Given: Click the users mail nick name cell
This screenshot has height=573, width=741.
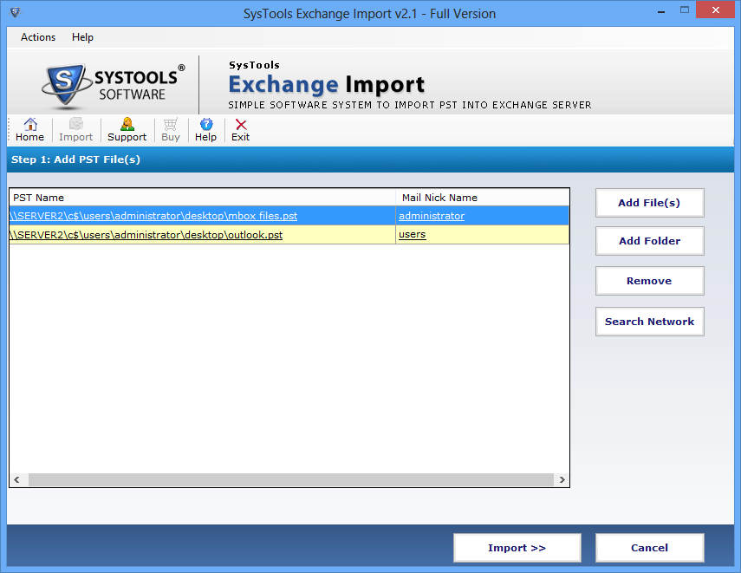Looking at the screenshot, I should pos(482,235).
